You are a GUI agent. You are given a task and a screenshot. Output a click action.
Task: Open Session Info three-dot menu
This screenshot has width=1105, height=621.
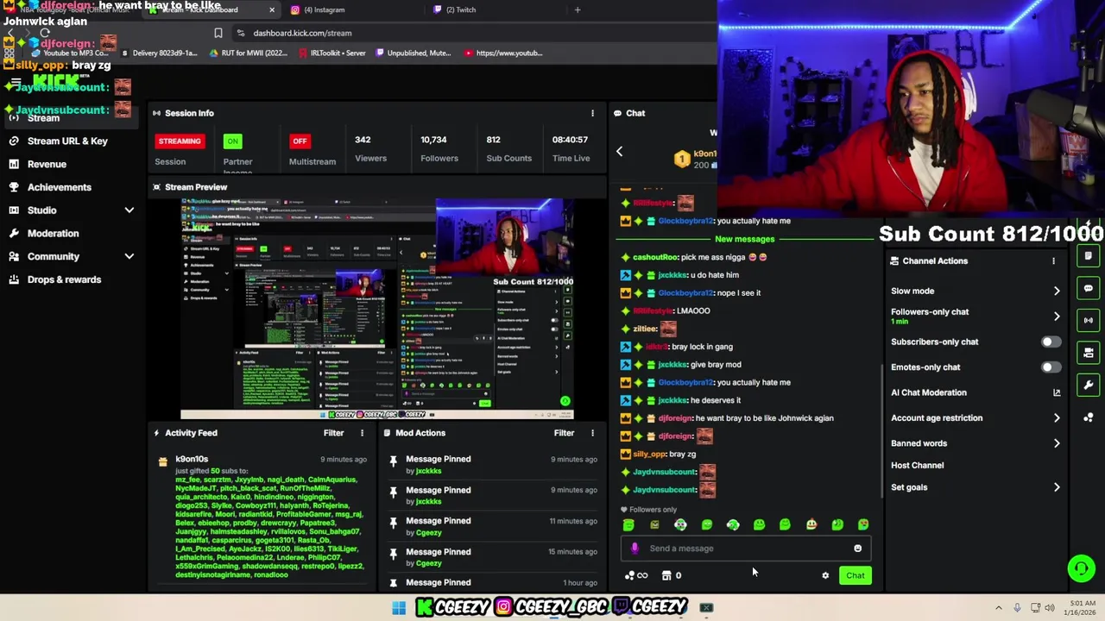(592, 113)
